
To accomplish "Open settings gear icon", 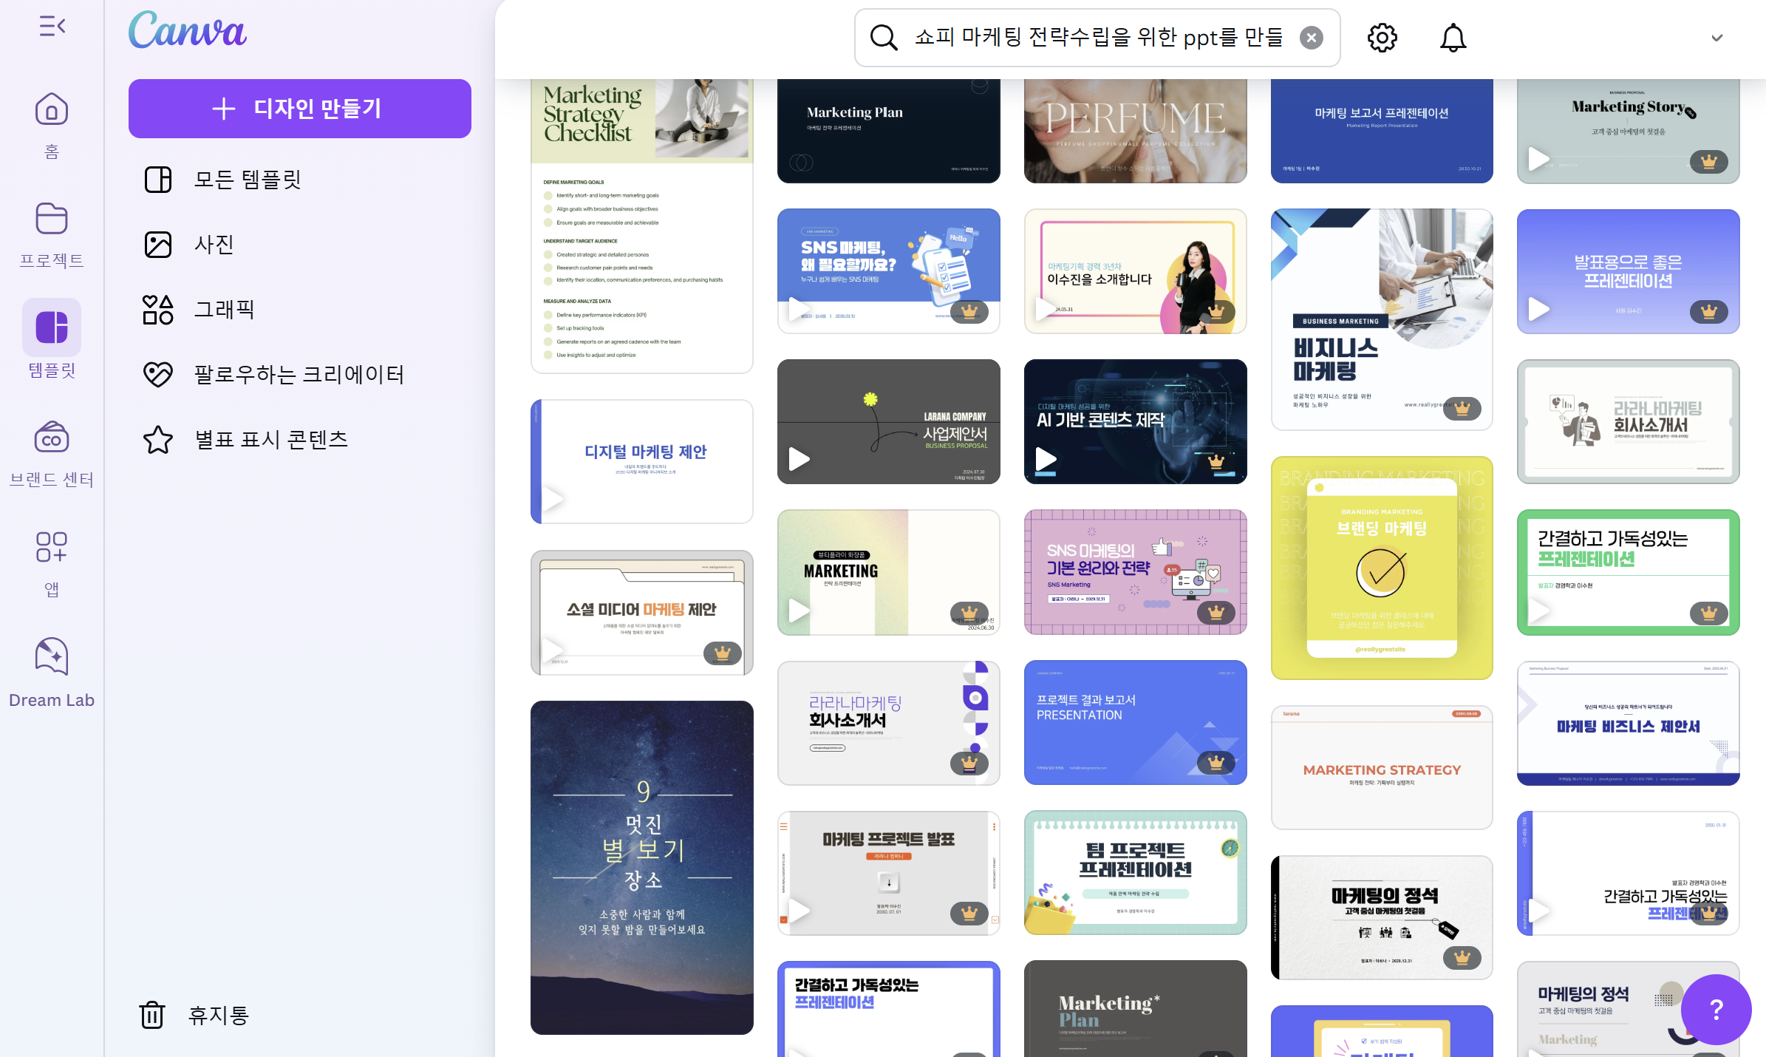I will (x=1382, y=37).
